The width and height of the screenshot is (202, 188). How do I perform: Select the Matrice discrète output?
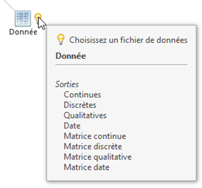93,146
